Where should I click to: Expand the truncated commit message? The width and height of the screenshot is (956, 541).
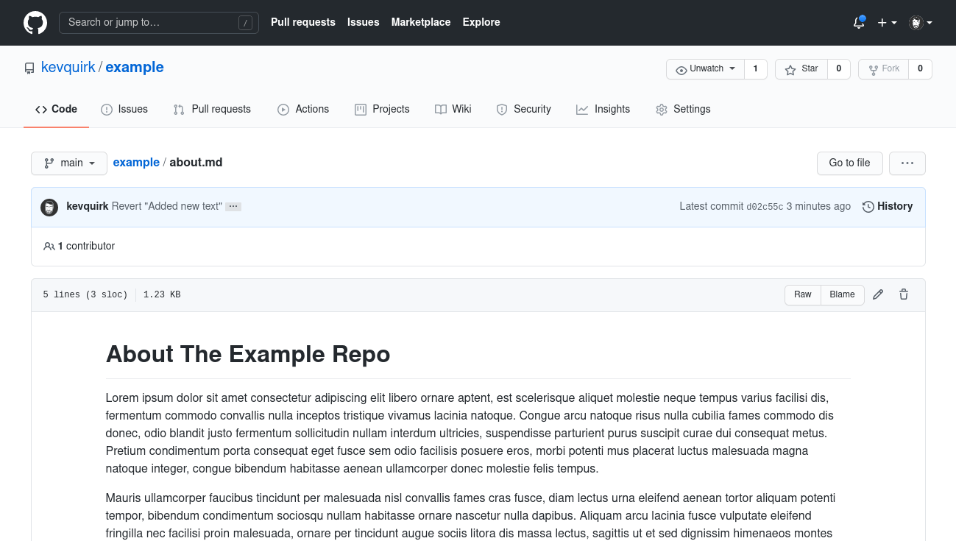(233, 206)
